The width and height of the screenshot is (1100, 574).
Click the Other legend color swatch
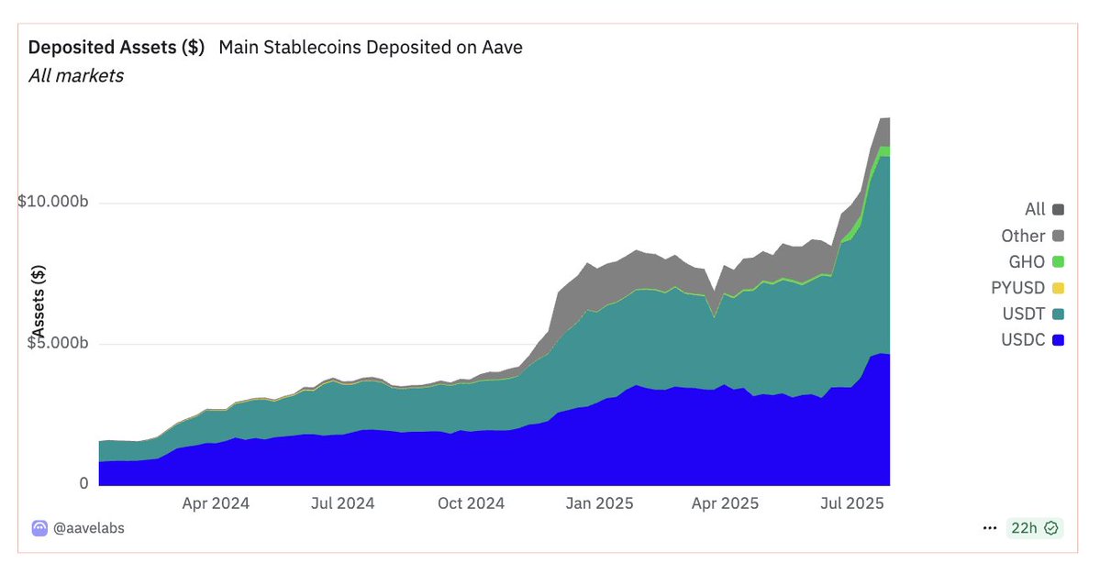coord(1058,236)
